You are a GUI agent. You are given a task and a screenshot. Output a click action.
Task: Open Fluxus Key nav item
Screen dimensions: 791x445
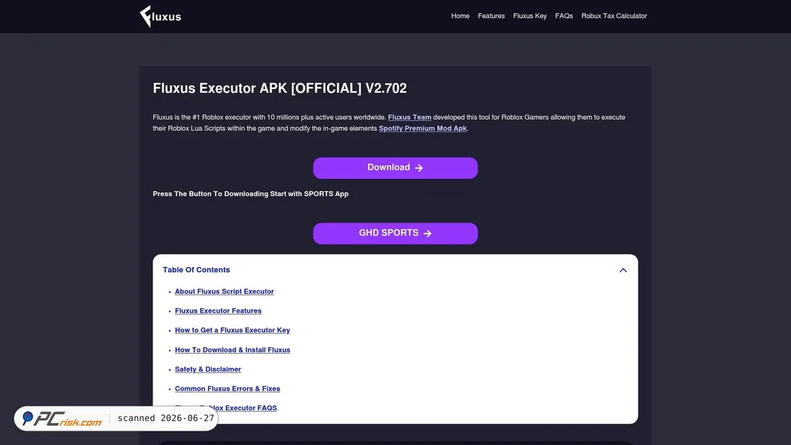(530, 16)
